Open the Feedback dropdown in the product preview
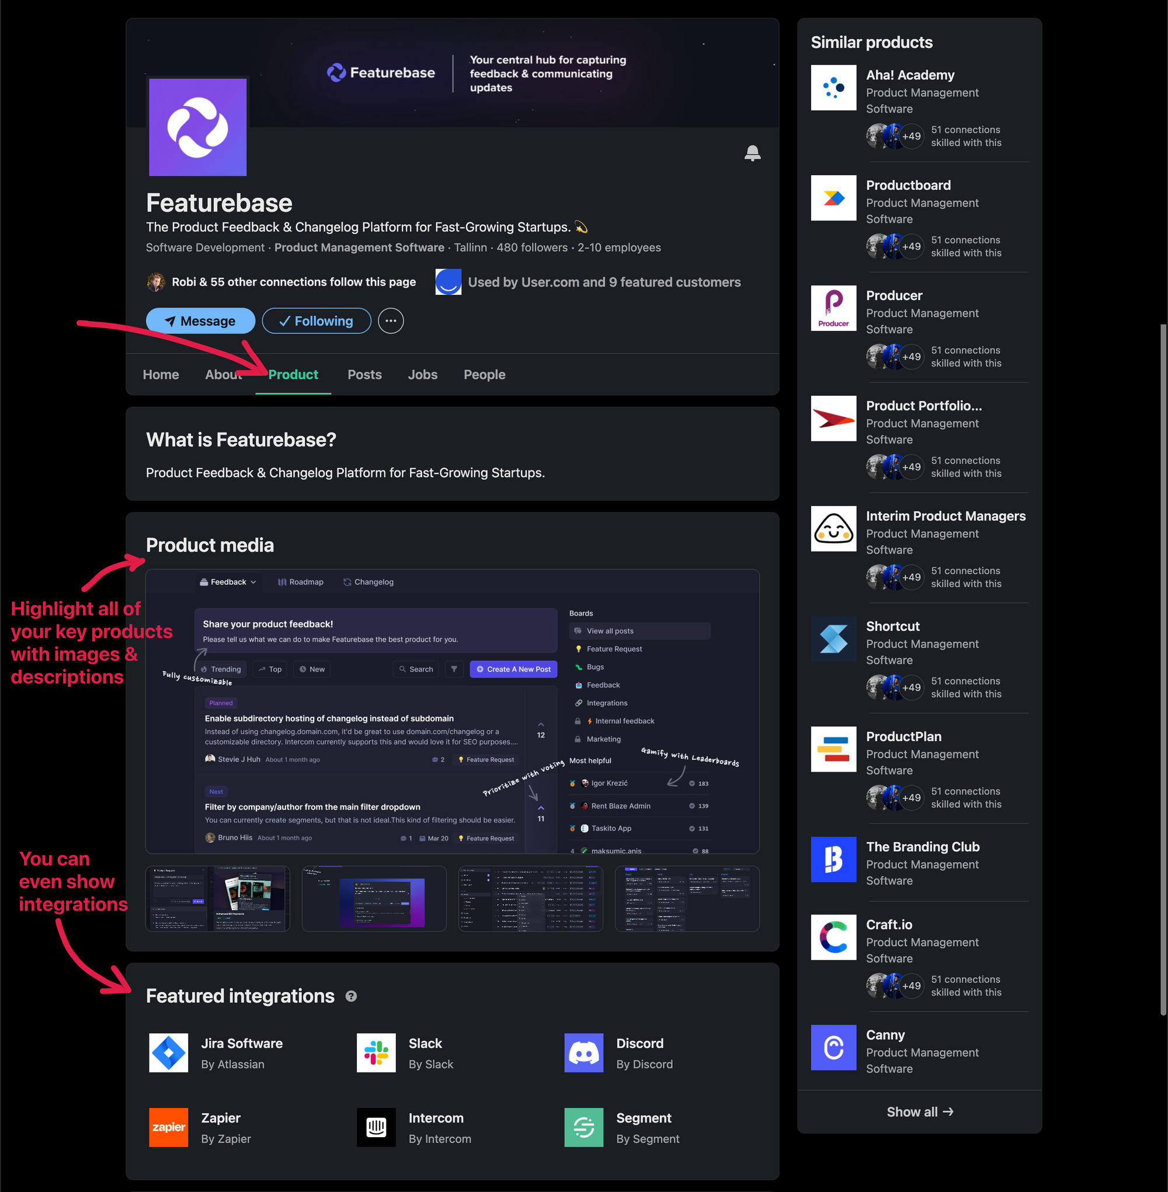Viewport: 1168px width, 1192px height. click(228, 581)
